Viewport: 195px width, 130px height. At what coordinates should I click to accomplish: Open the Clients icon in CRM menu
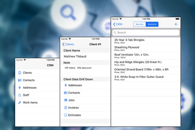20,73
